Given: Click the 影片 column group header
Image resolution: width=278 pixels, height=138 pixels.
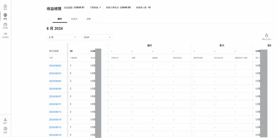Looking at the screenshot, I should [x=222, y=45].
